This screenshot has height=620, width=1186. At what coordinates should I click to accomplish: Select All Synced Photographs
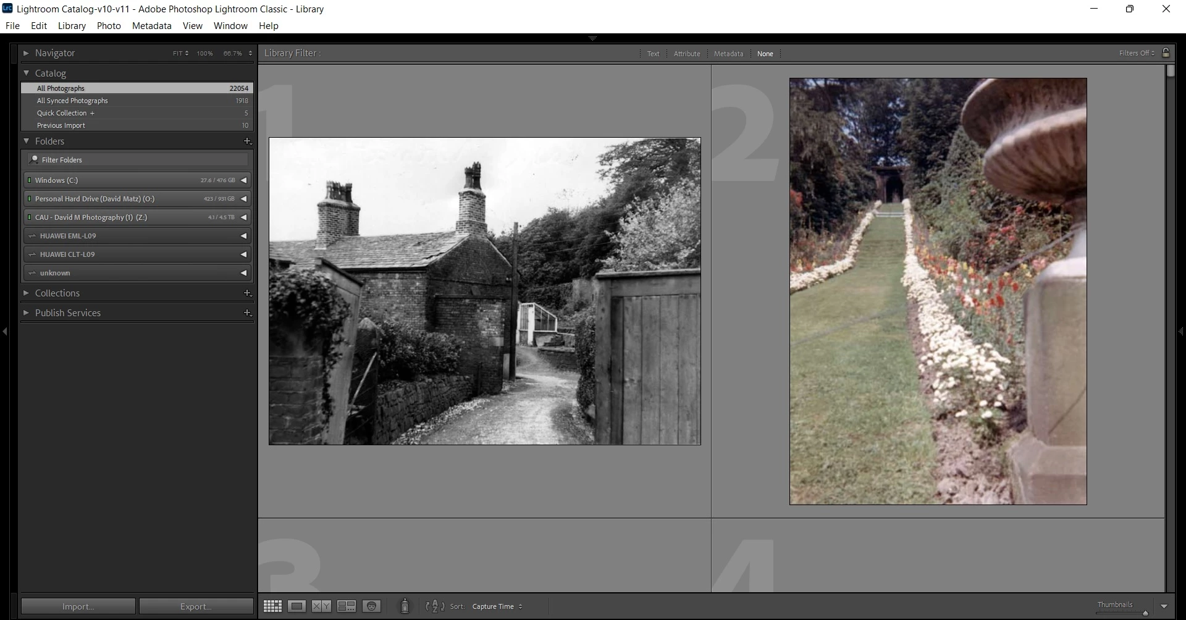(137, 101)
